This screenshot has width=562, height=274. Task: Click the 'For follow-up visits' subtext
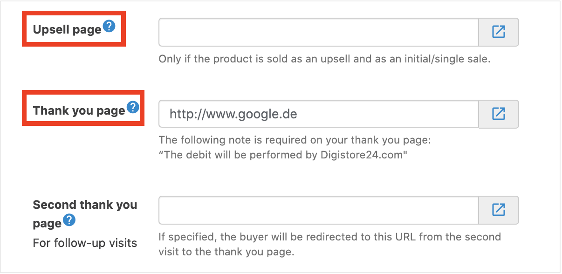pyautogui.click(x=85, y=243)
